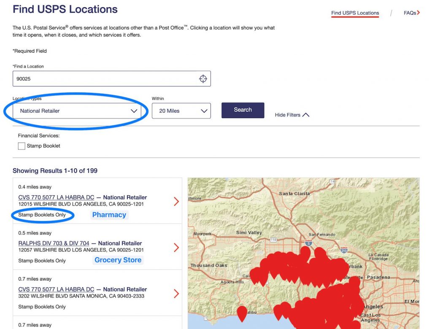This screenshot has height=329, width=432.
Task: Open RALPHS DIV 703 & DIV 704 link
Action: 54,243
